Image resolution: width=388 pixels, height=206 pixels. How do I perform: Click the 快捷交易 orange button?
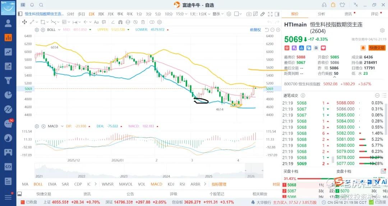point(377,48)
